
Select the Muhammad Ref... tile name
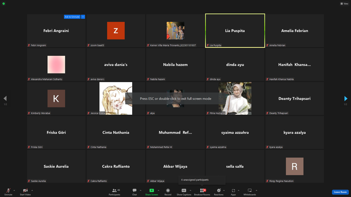click(175, 132)
